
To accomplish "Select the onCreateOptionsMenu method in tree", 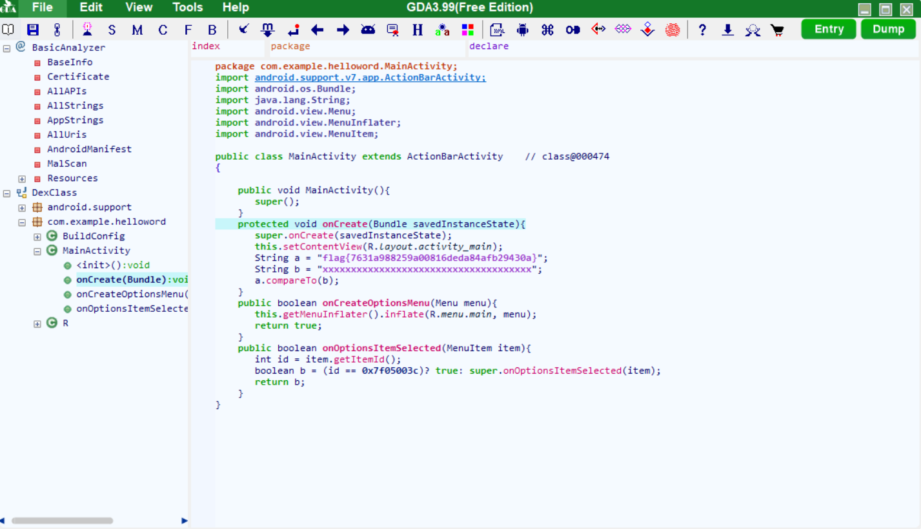I will coord(132,294).
